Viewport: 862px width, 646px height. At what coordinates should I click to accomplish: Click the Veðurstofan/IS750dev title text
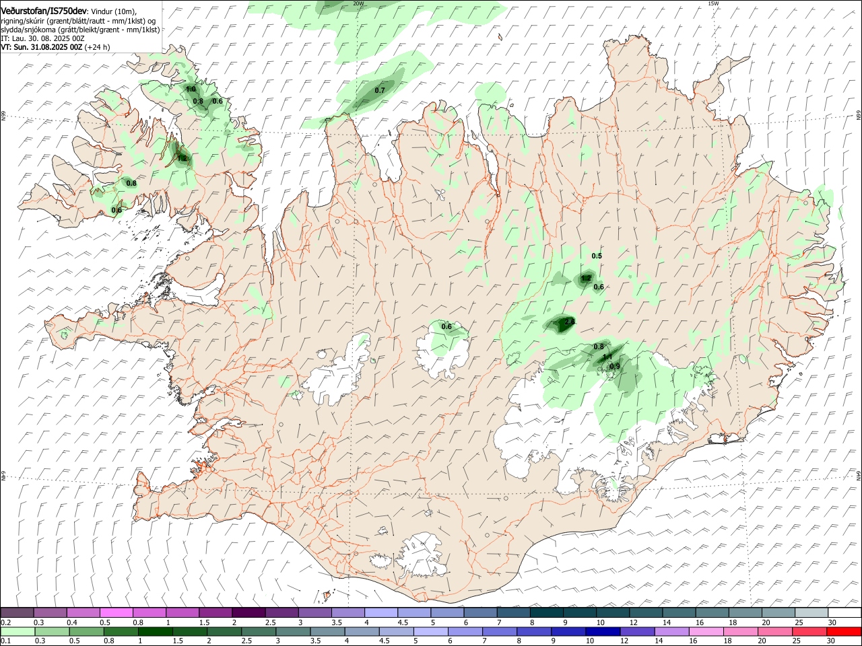coord(44,10)
